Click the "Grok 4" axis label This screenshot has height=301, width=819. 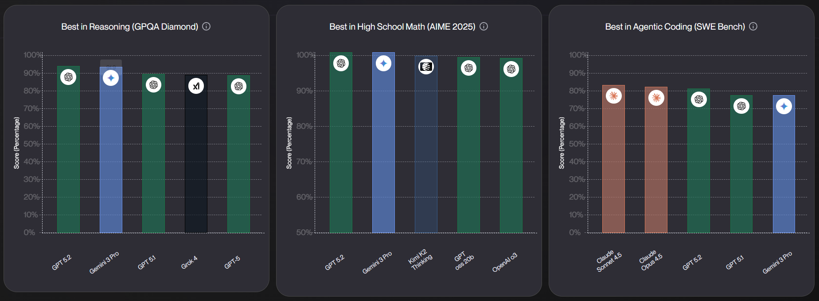tap(189, 262)
